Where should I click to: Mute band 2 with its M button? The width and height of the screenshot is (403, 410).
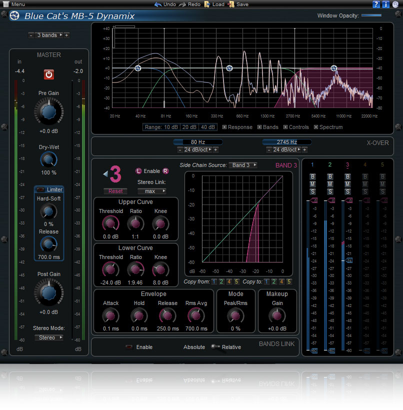pyautogui.click(x=329, y=184)
